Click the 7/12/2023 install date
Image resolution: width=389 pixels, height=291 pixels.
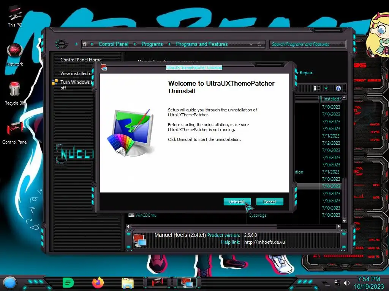pyautogui.click(x=331, y=143)
